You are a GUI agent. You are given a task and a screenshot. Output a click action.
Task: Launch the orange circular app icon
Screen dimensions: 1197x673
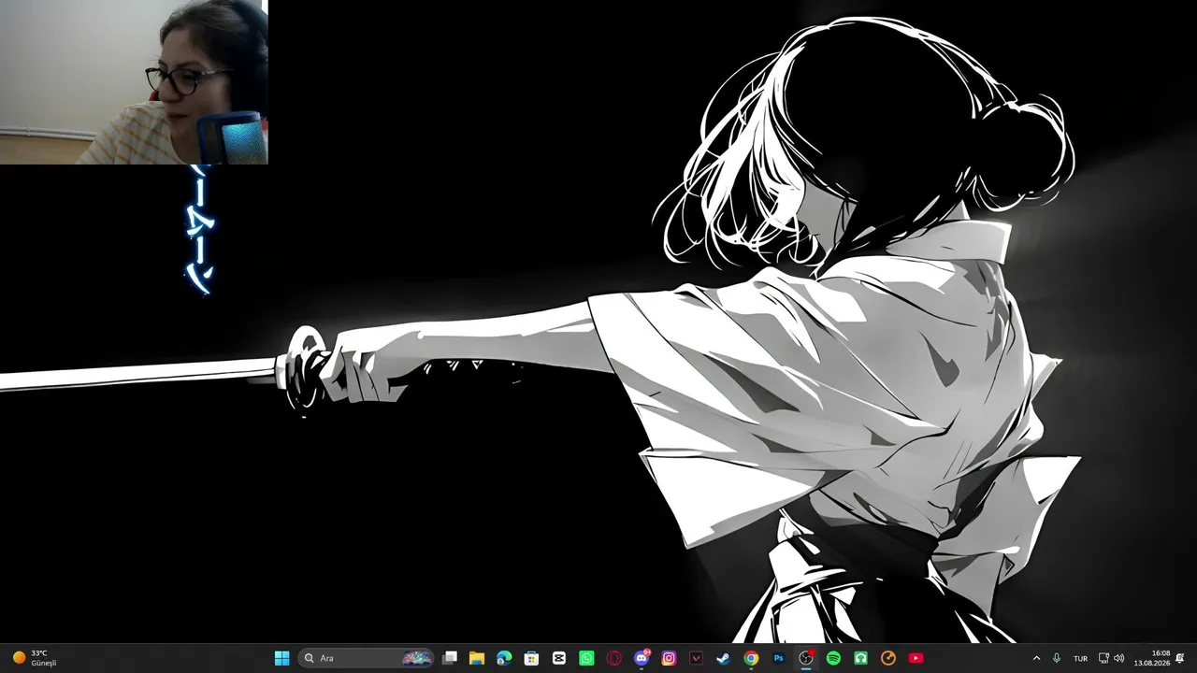(888, 658)
